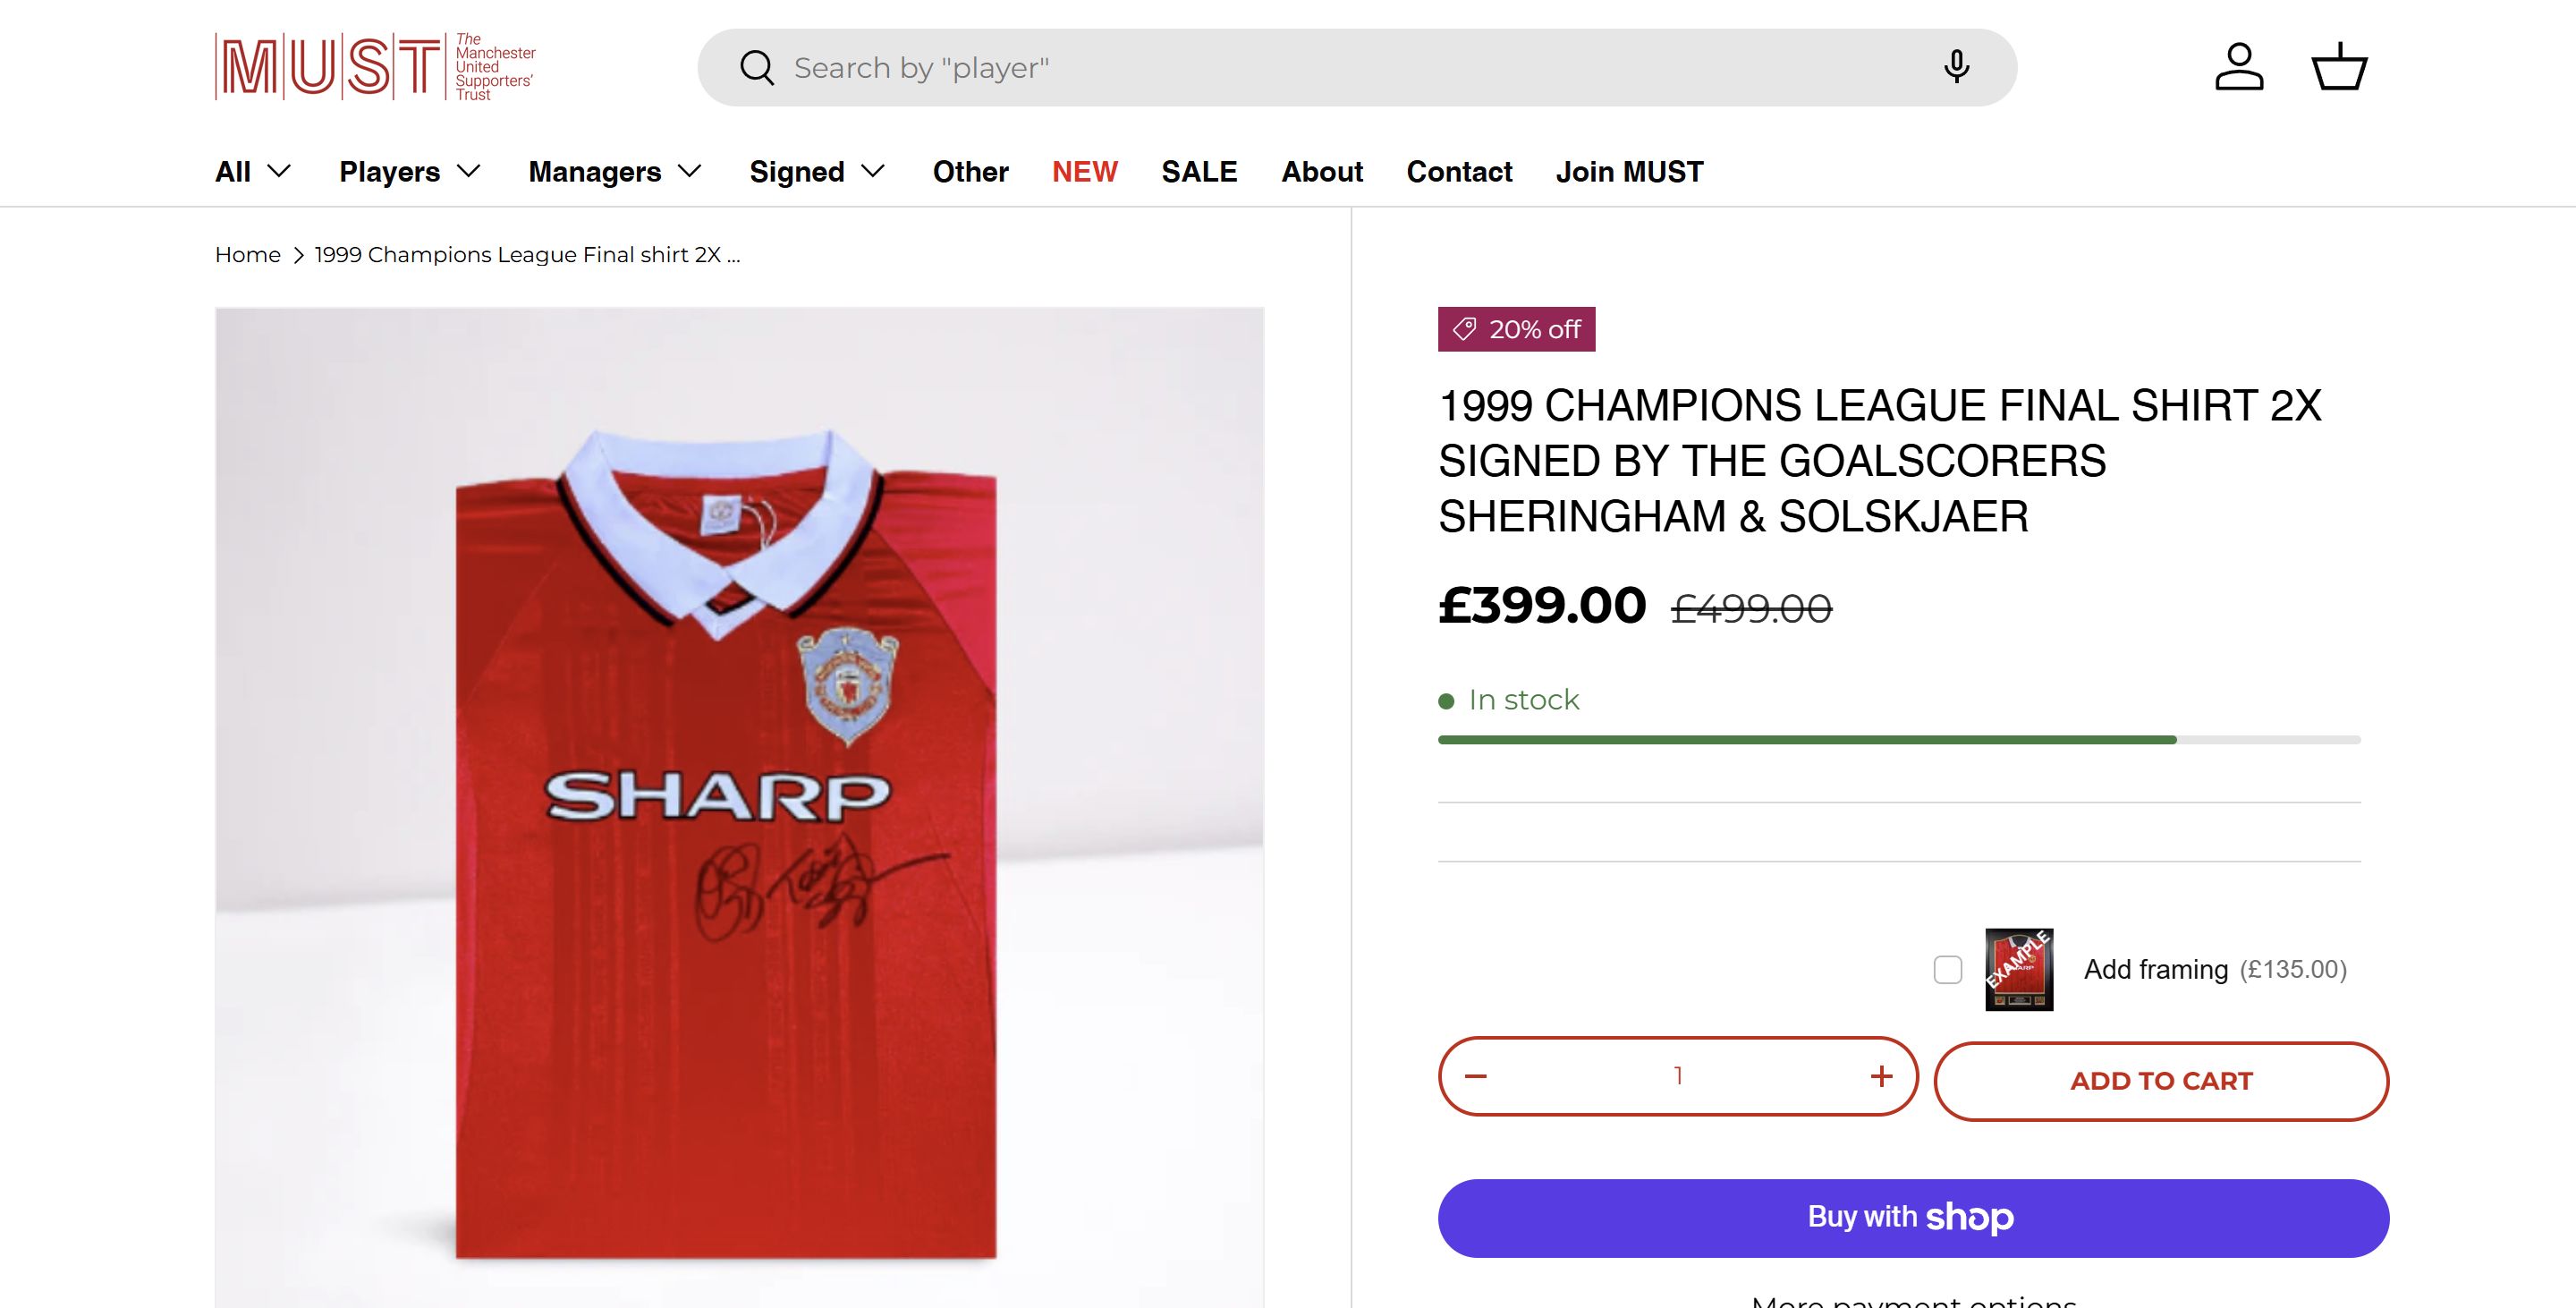Viewport: 2576px width, 1308px height.
Task: Click the search magnifying glass icon
Action: click(757, 68)
